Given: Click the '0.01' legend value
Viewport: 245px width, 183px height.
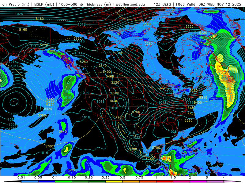Looking at the screenshot, I should pyautogui.click(x=21, y=178).
